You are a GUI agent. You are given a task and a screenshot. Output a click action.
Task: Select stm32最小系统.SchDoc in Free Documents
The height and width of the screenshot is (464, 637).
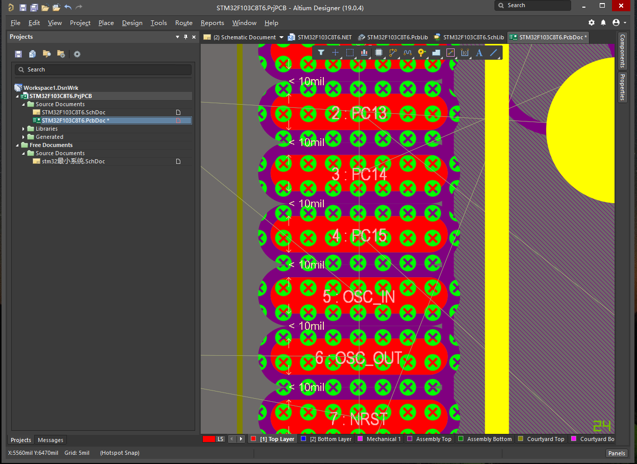click(73, 161)
